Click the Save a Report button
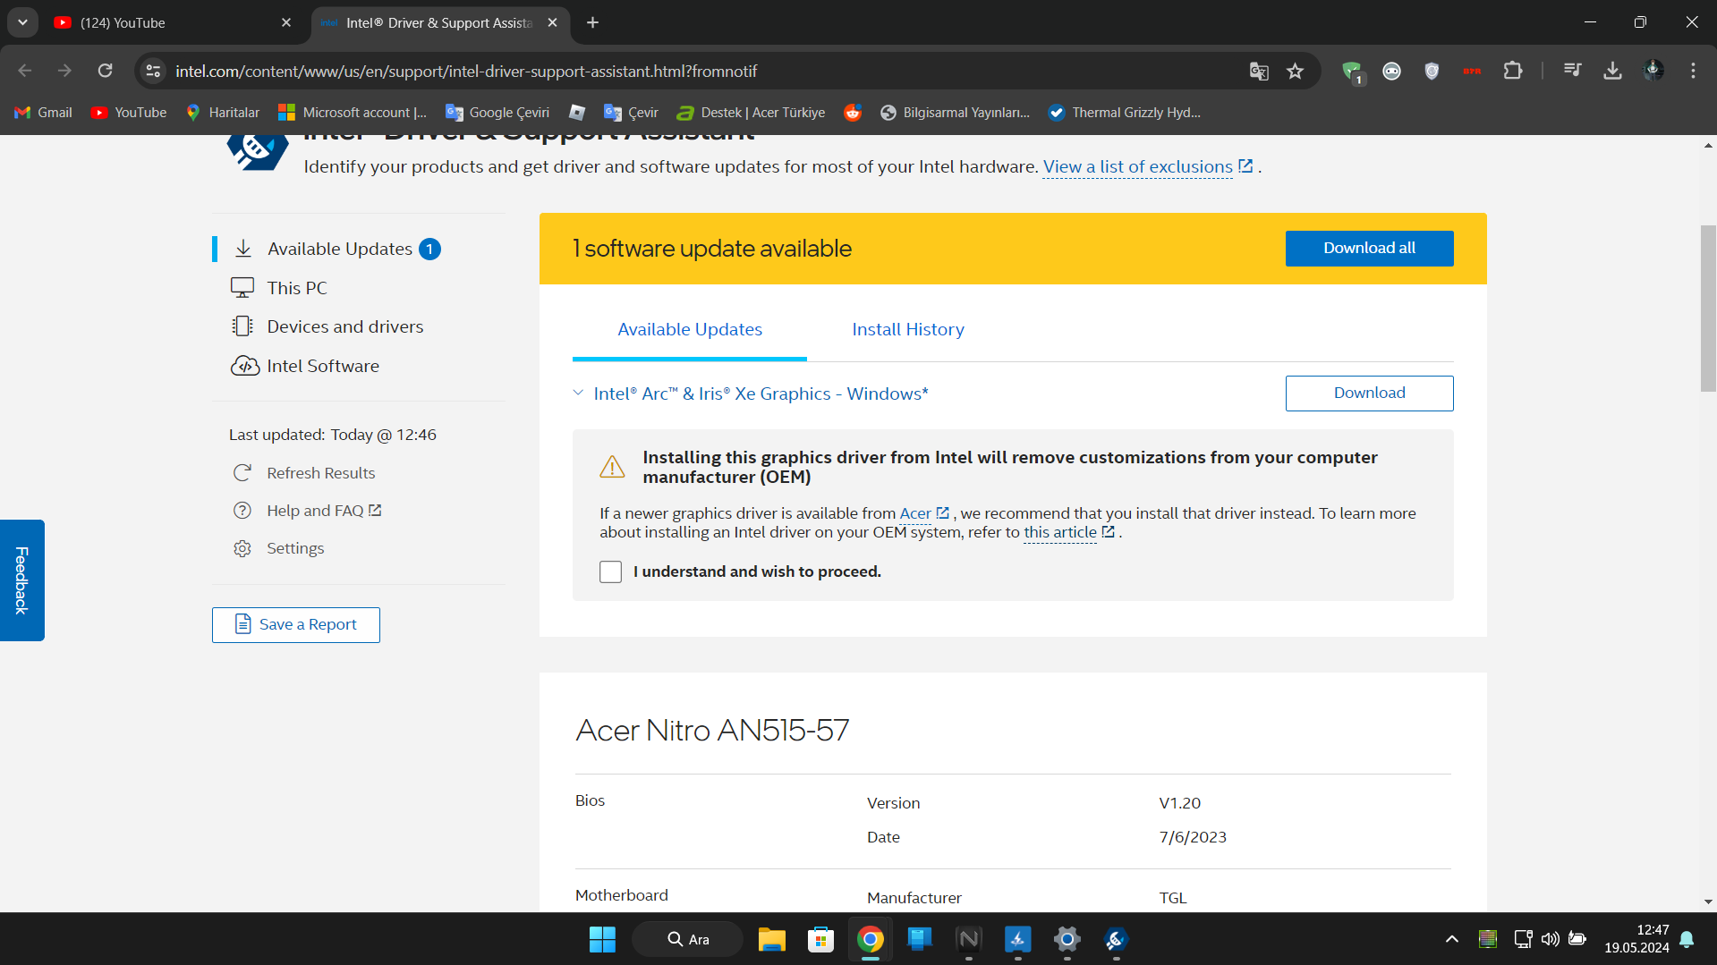This screenshot has width=1717, height=965. point(296,625)
